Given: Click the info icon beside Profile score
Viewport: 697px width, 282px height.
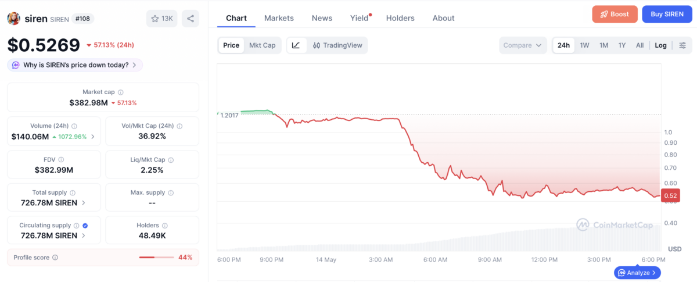Looking at the screenshot, I should [55, 258].
